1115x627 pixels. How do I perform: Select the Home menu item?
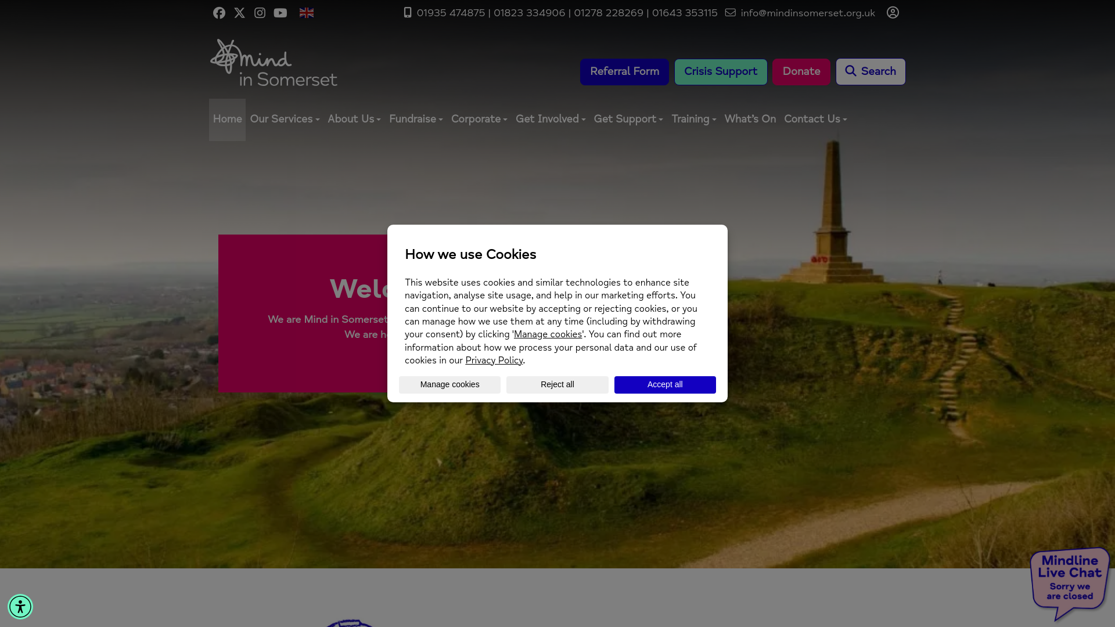[x=227, y=120]
